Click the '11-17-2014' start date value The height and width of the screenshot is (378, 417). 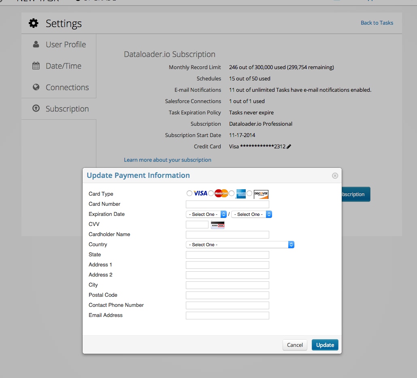242,135
